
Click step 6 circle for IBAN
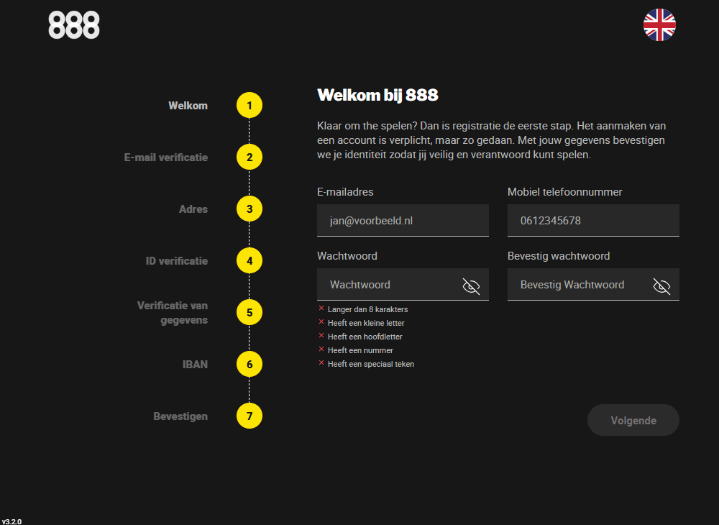coord(249,365)
